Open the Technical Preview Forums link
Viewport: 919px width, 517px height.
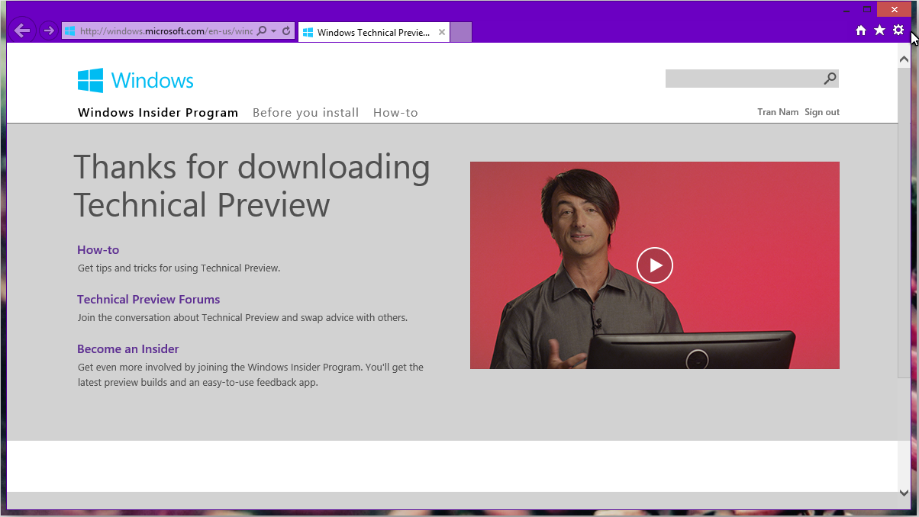click(x=148, y=299)
